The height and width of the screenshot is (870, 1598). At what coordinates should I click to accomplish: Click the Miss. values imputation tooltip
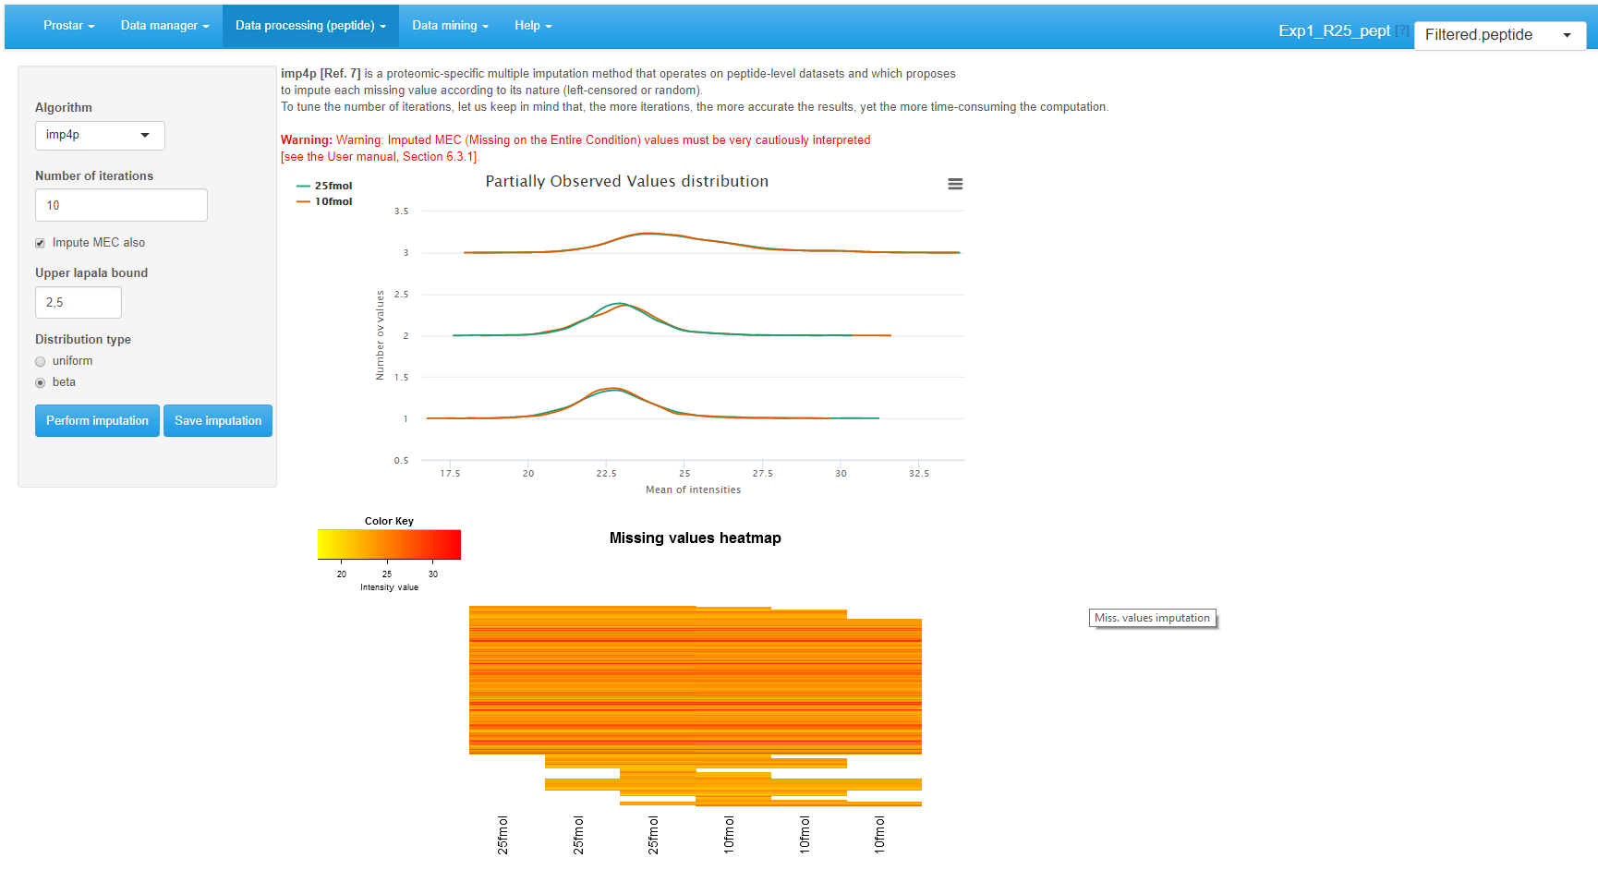click(x=1152, y=617)
